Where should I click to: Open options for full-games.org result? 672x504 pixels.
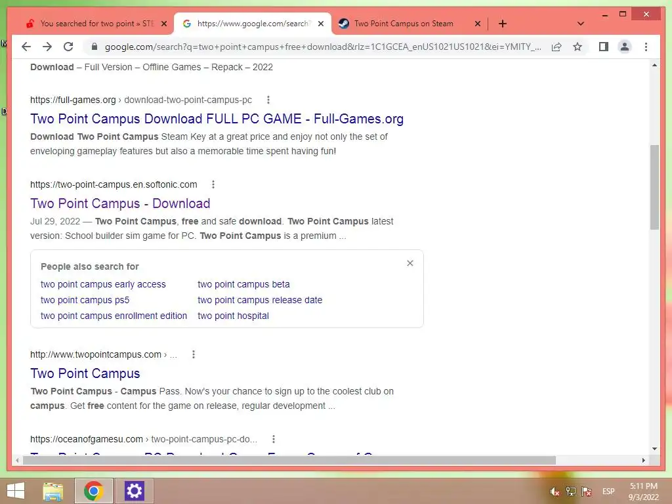[x=268, y=100]
